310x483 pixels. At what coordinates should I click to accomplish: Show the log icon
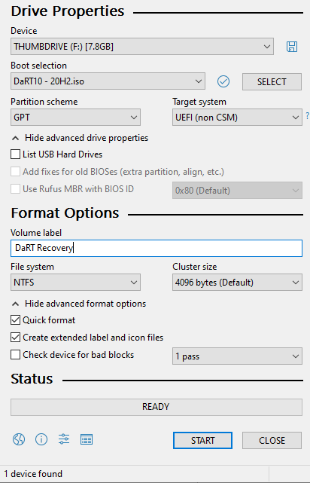(x=87, y=439)
